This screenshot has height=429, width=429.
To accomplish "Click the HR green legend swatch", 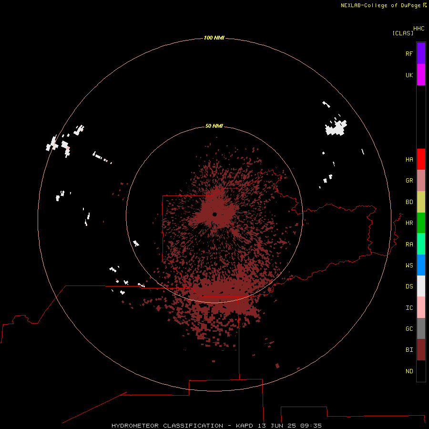I will 421,223.
